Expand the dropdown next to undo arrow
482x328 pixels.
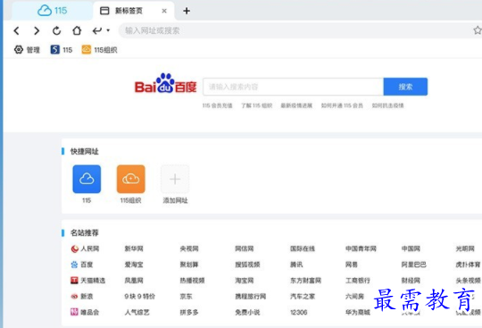click(108, 30)
